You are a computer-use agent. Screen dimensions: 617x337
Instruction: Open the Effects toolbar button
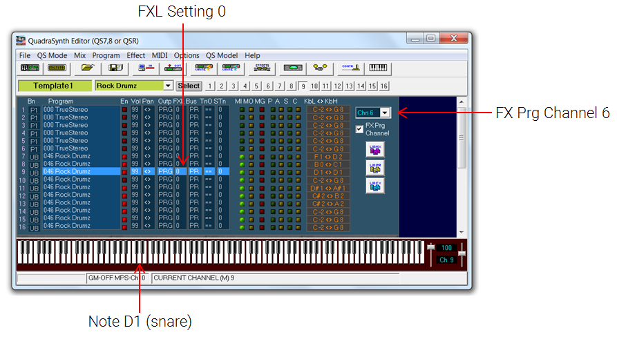[262, 68]
